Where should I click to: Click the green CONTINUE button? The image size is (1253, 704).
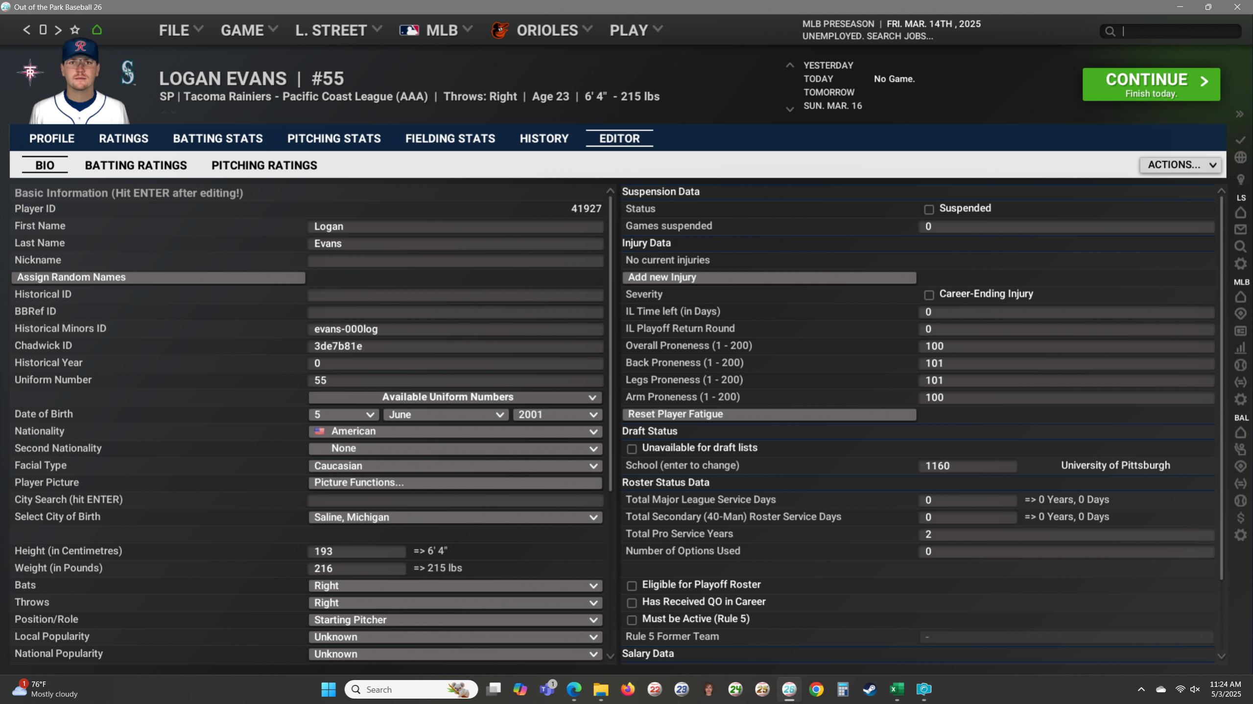1151,85
